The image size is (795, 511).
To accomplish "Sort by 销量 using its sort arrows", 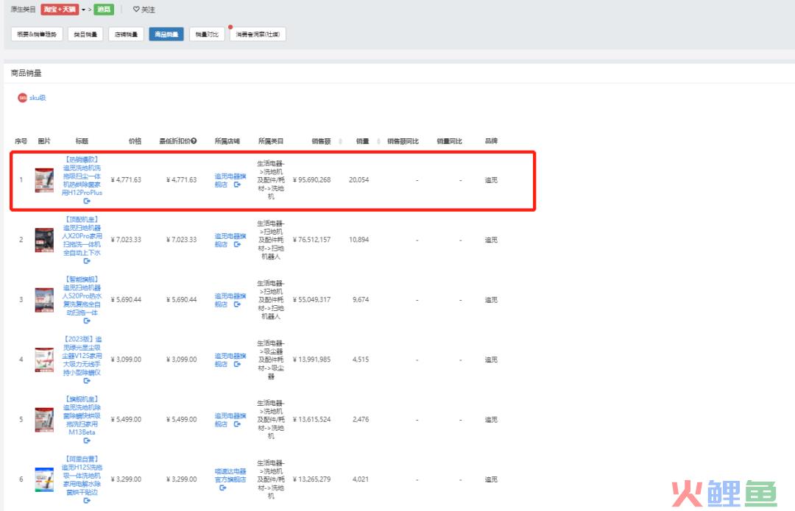I will [x=379, y=141].
